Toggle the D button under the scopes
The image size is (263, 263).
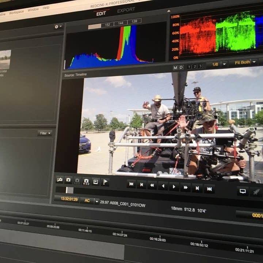point(181,67)
